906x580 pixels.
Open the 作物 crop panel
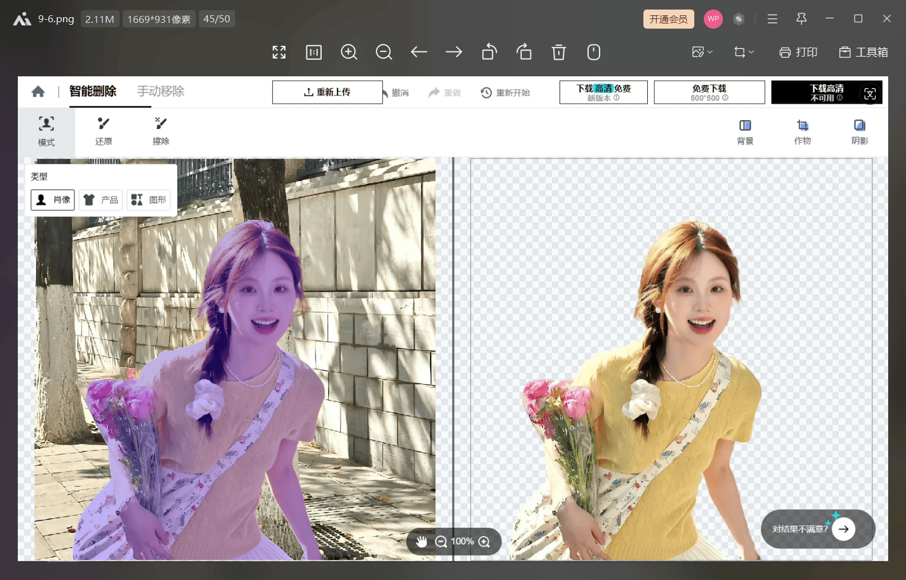click(x=802, y=132)
